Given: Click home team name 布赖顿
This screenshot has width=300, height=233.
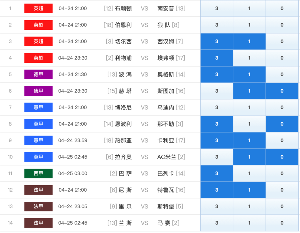Looking at the screenshot, I should coord(123,8).
